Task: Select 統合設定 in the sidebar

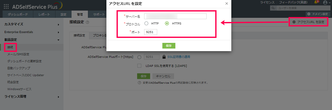Action: point(13,82)
